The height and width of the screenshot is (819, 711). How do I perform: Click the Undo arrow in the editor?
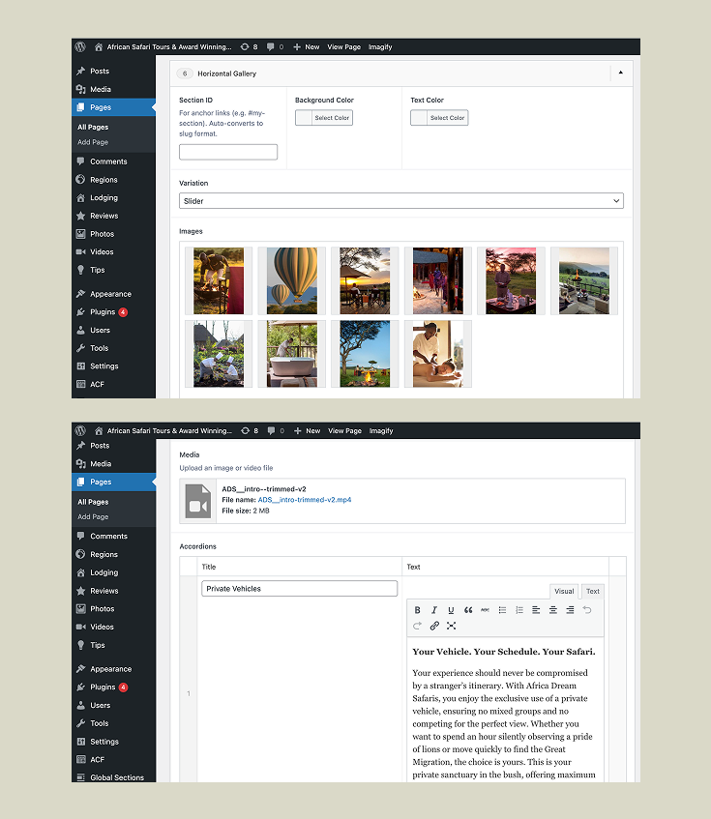(x=586, y=610)
